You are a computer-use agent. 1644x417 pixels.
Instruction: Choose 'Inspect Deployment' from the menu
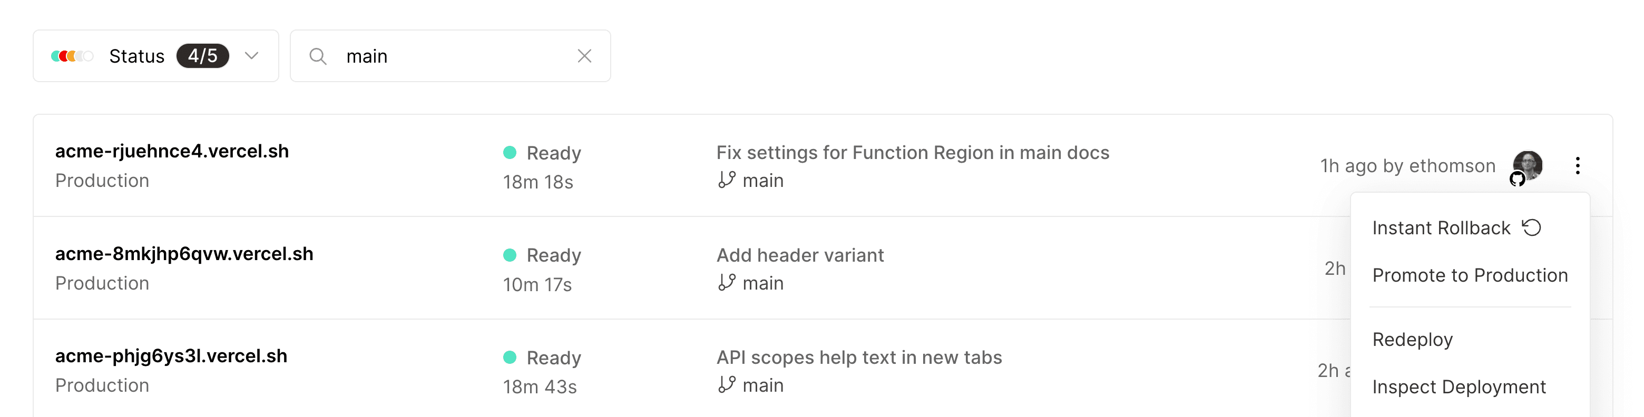(x=1460, y=386)
